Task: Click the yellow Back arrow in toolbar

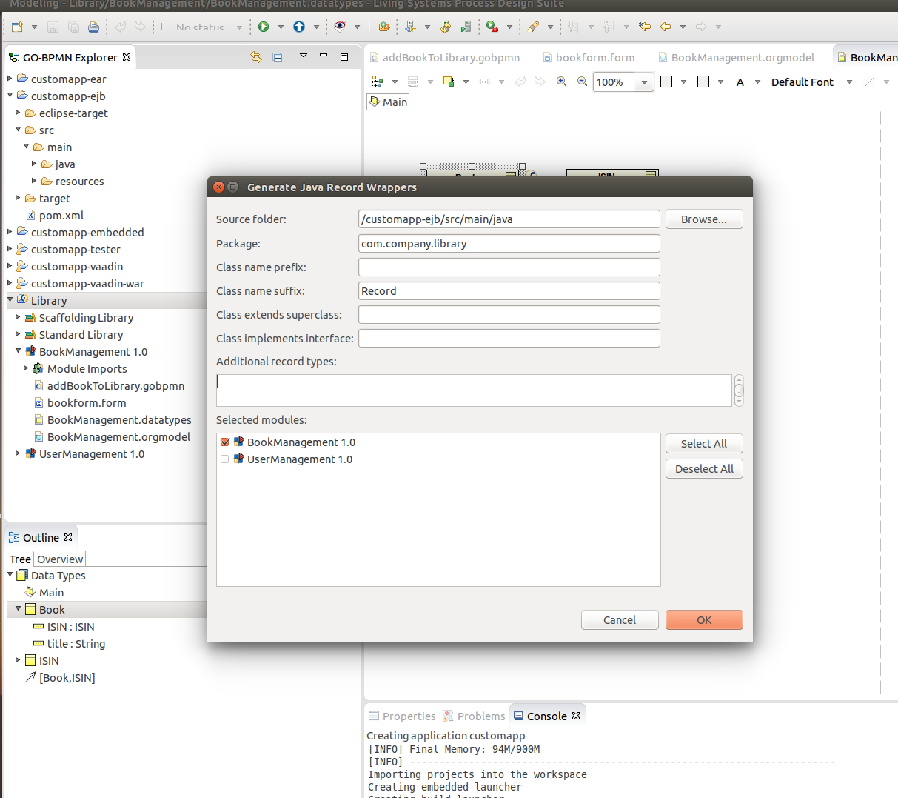Action: tap(666, 27)
